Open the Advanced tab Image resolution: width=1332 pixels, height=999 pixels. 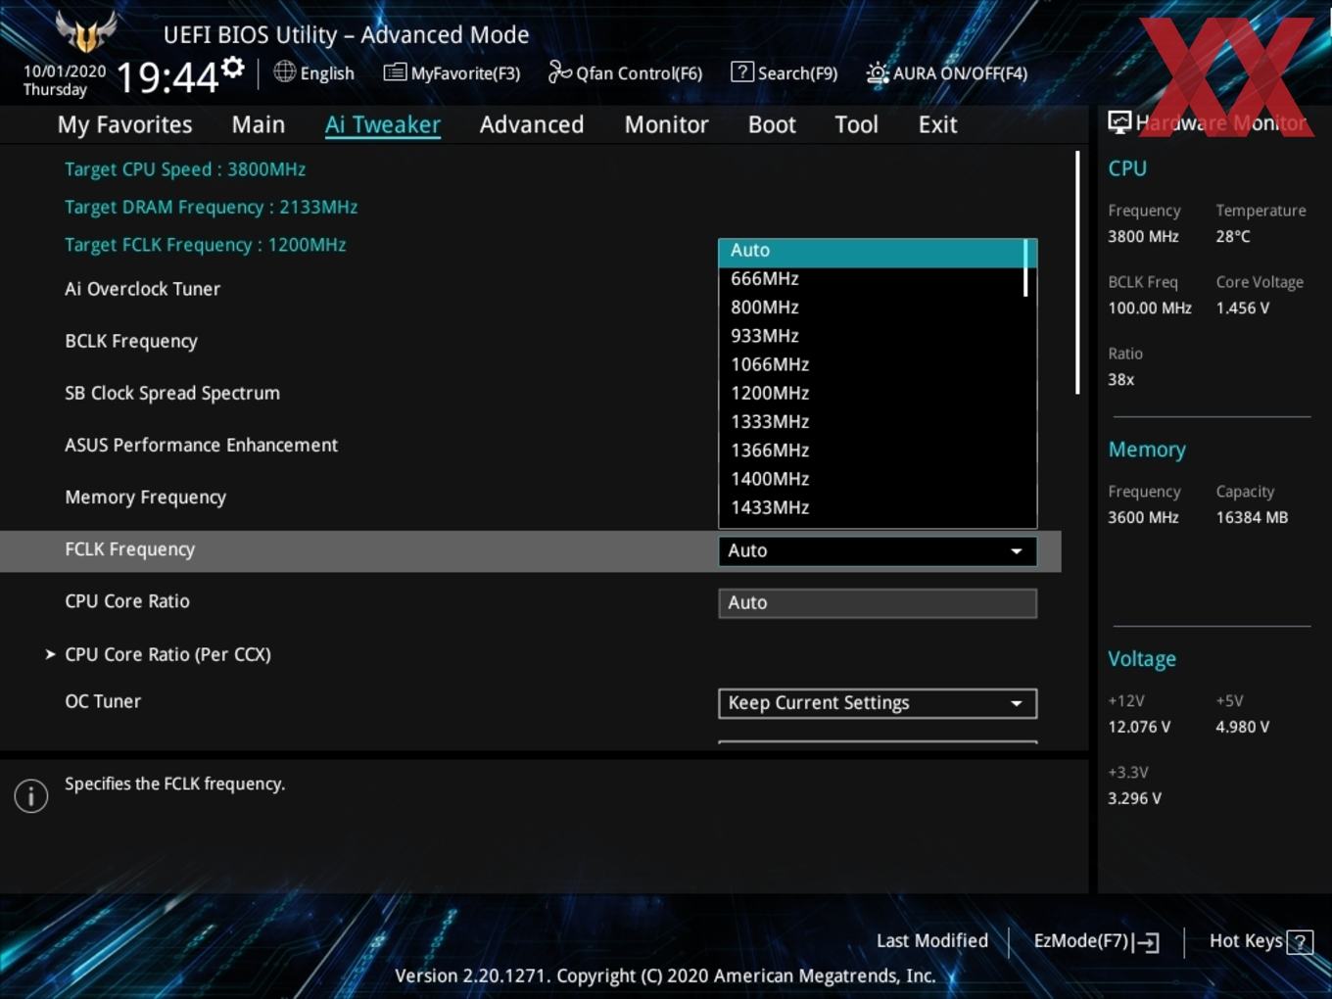tap(532, 124)
